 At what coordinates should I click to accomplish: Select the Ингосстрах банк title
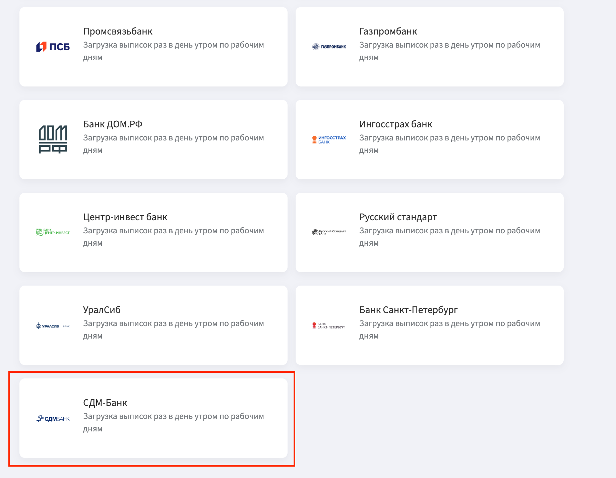[x=396, y=124]
